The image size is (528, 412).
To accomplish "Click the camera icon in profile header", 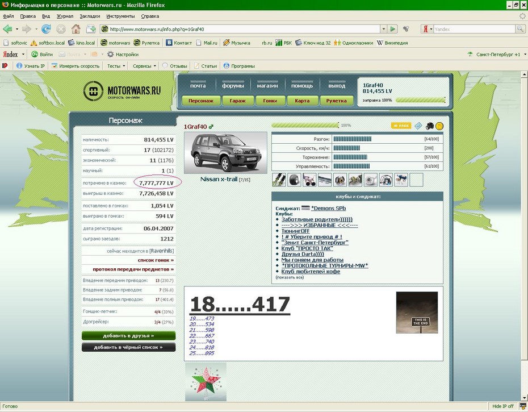I will (x=430, y=126).
